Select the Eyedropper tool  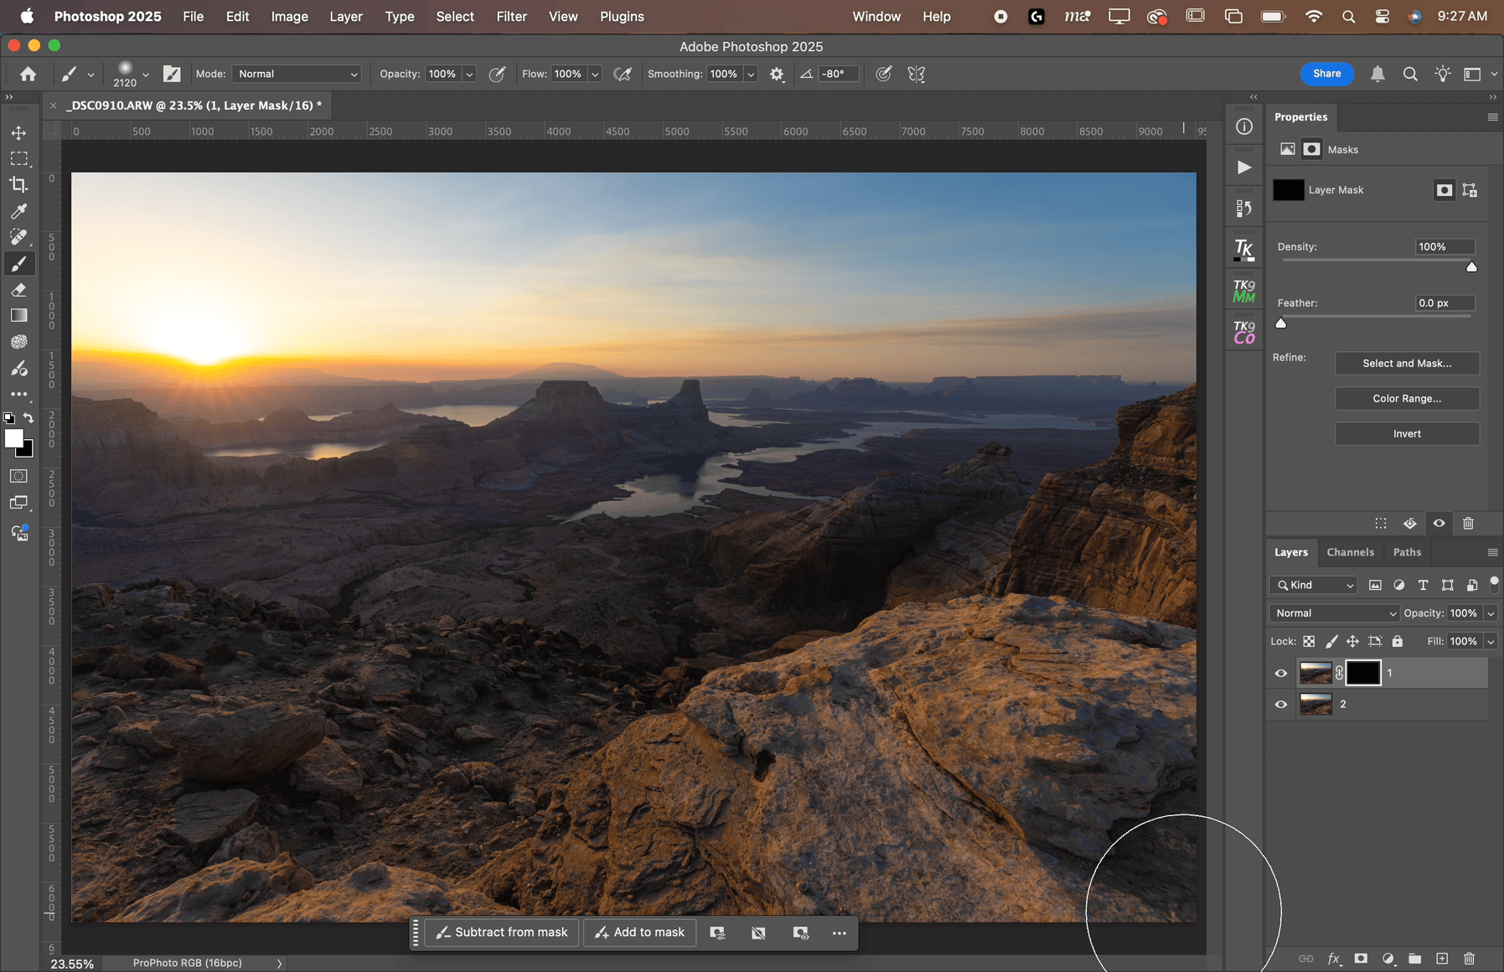pos(18,211)
